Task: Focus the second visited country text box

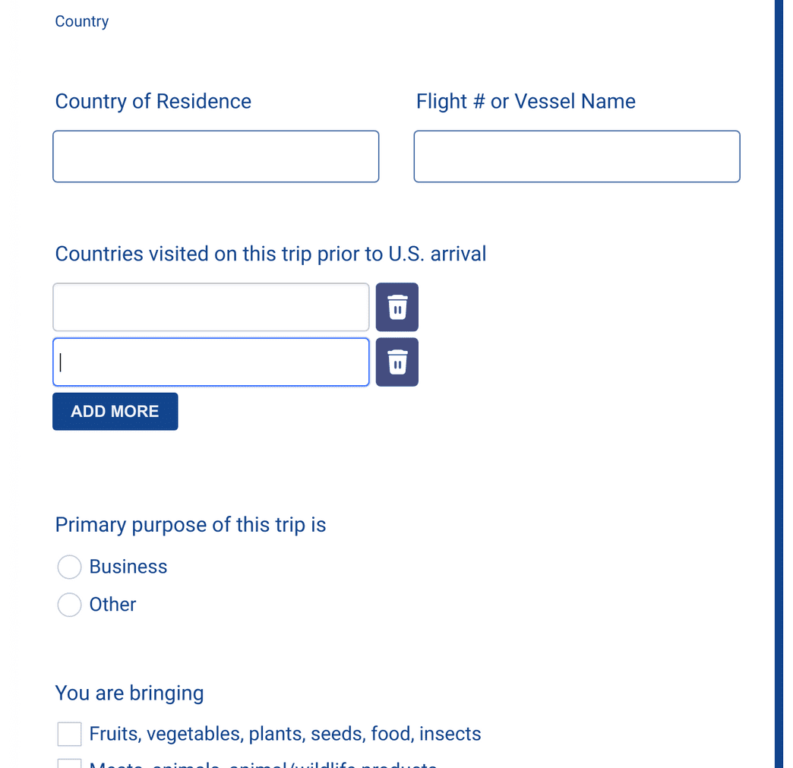Action: tap(211, 362)
